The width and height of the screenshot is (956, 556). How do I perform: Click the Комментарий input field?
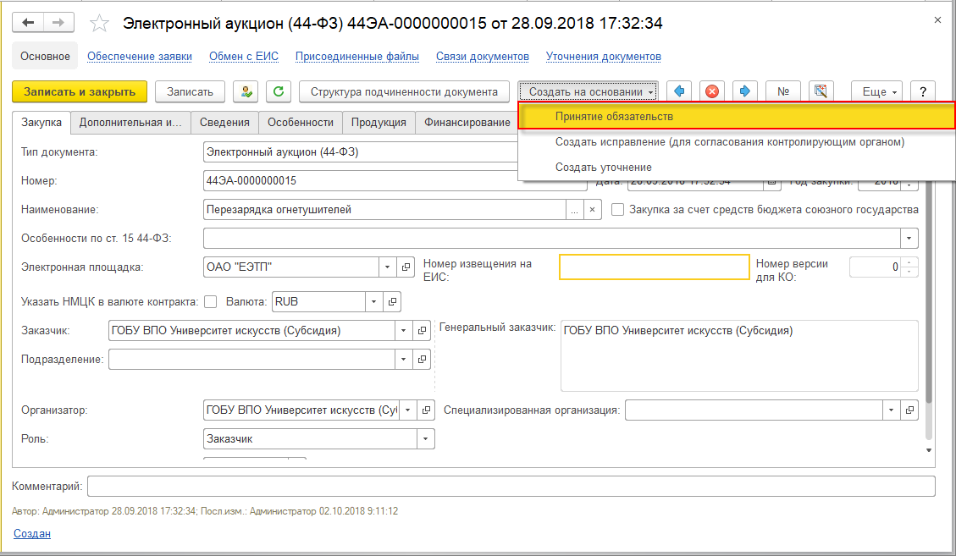click(x=511, y=486)
